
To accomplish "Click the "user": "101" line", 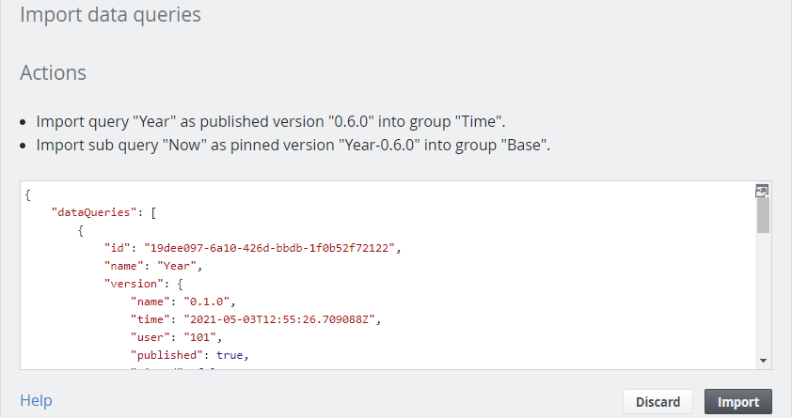I will [176, 337].
